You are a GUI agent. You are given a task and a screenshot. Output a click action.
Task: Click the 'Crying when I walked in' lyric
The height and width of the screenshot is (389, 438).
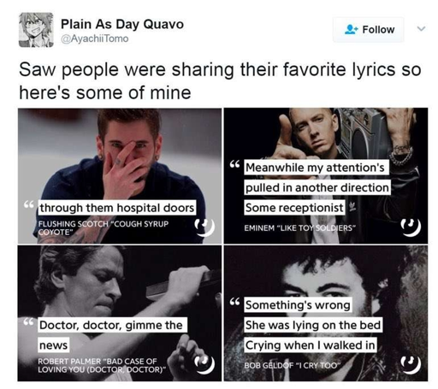311,345
